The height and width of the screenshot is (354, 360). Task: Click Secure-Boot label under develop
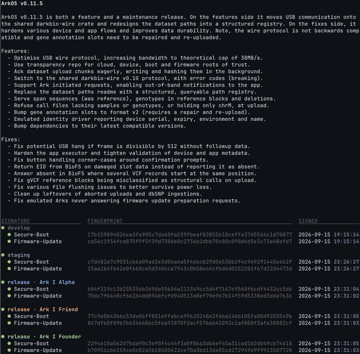[31, 235]
